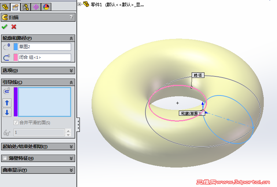Move guide curve down with arrow button

pyautogui.click(x=7, y=112)
